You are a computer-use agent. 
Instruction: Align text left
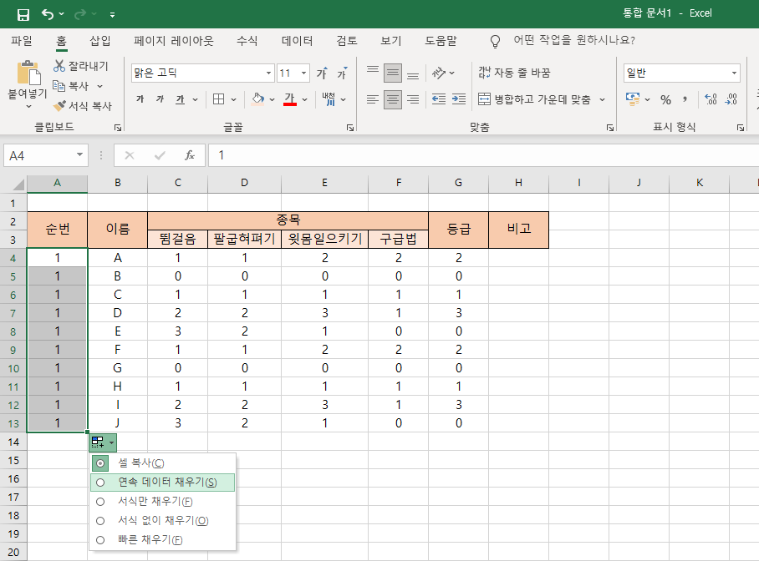(373, 99)
